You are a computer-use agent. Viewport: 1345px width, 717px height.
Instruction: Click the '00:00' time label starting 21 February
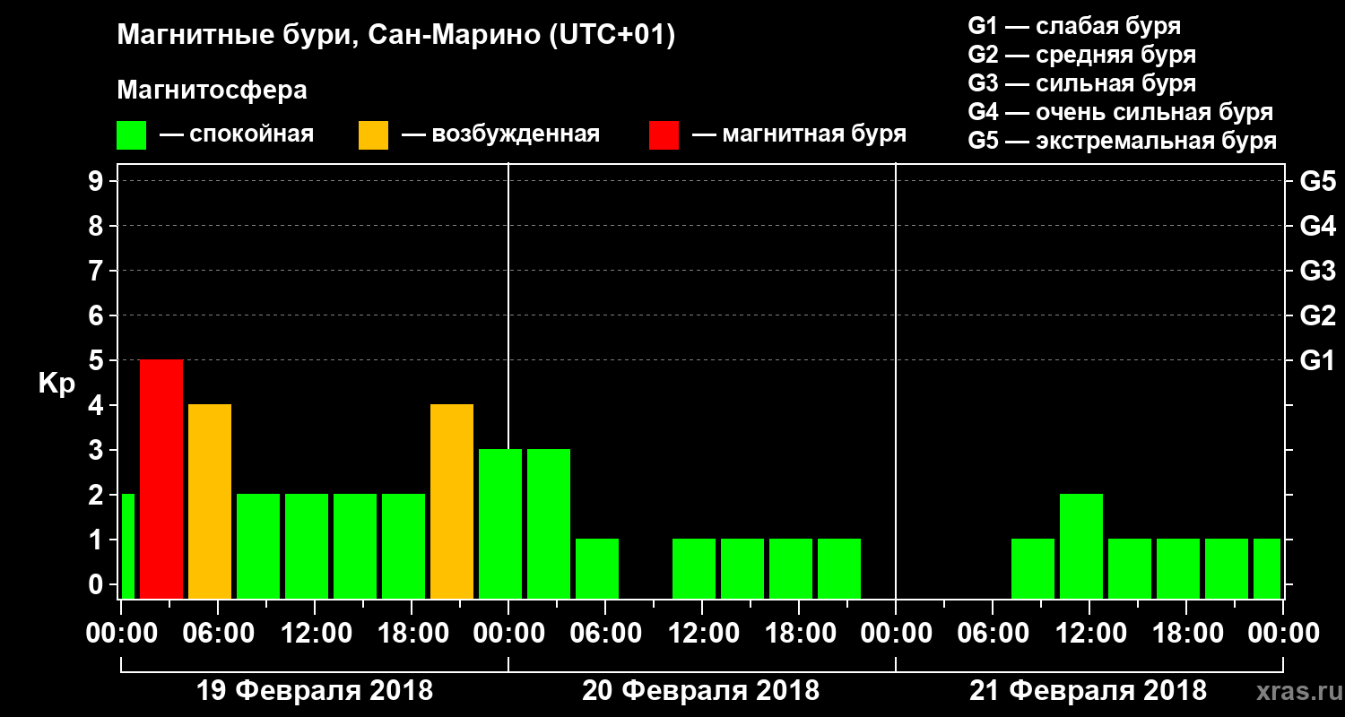896,633
